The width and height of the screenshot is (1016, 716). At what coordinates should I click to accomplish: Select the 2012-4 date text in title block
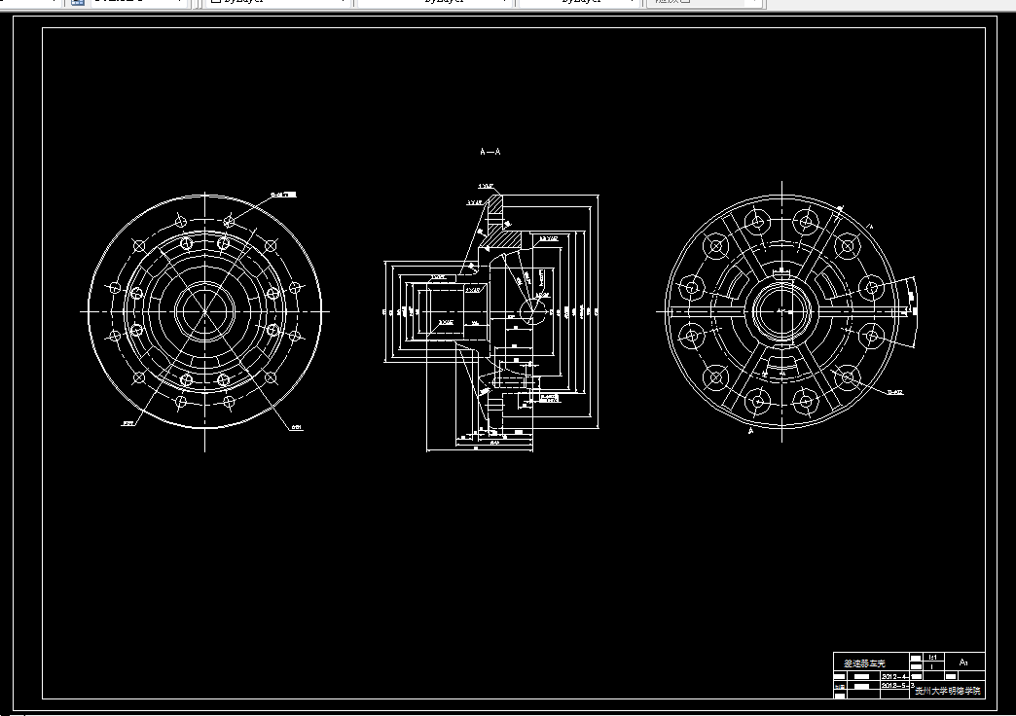click(894, 676)
